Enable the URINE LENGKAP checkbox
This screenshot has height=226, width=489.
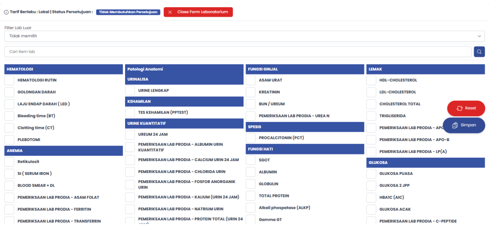(130, 90)
